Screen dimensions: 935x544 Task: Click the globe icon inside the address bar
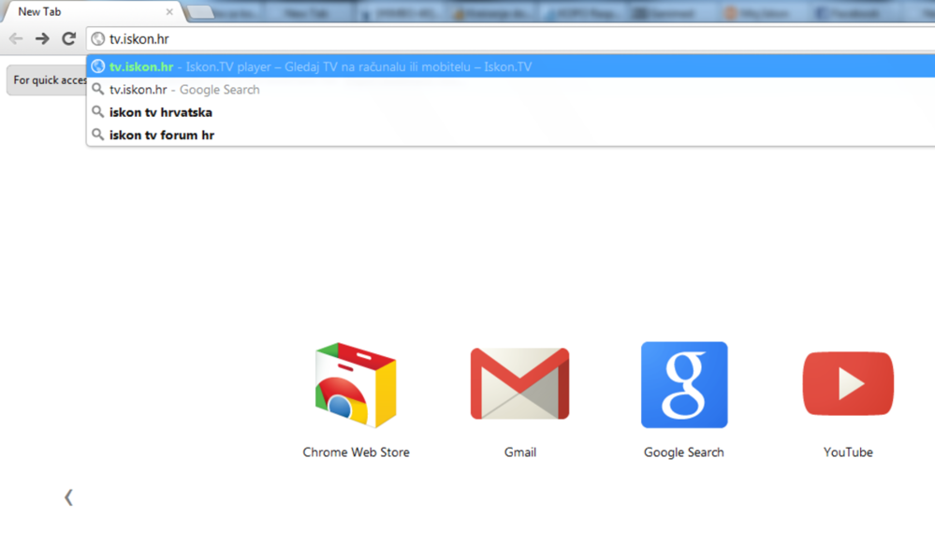(97, 39)
